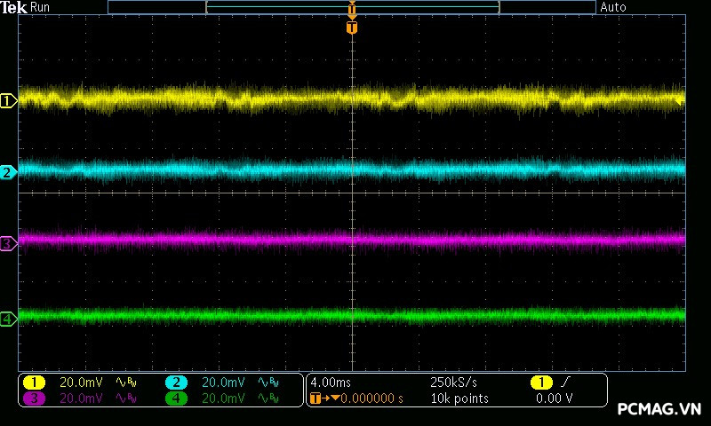The image size is (711, 426).
Task: Click the magenta channel 3 ground marker
Action: pos(8,243)
